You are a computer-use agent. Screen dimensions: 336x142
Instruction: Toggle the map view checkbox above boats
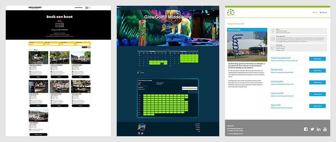[29, 50]
